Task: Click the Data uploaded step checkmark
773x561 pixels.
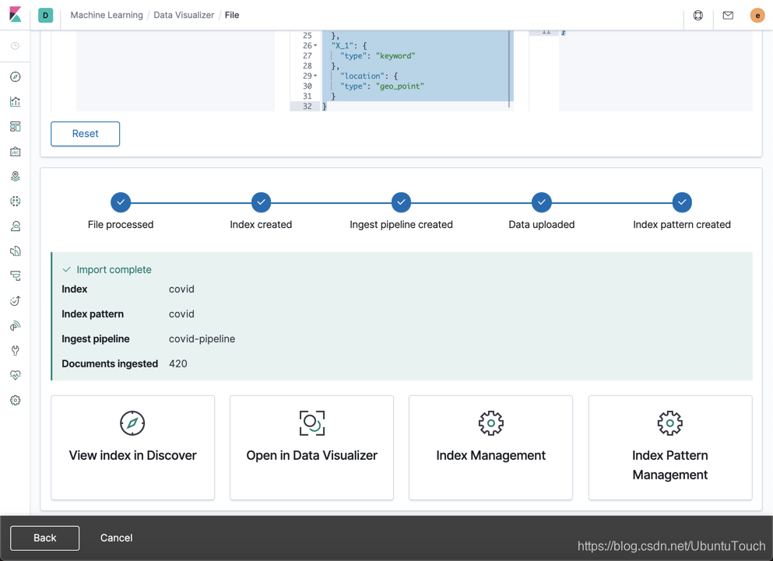Action: click(541, 202)
